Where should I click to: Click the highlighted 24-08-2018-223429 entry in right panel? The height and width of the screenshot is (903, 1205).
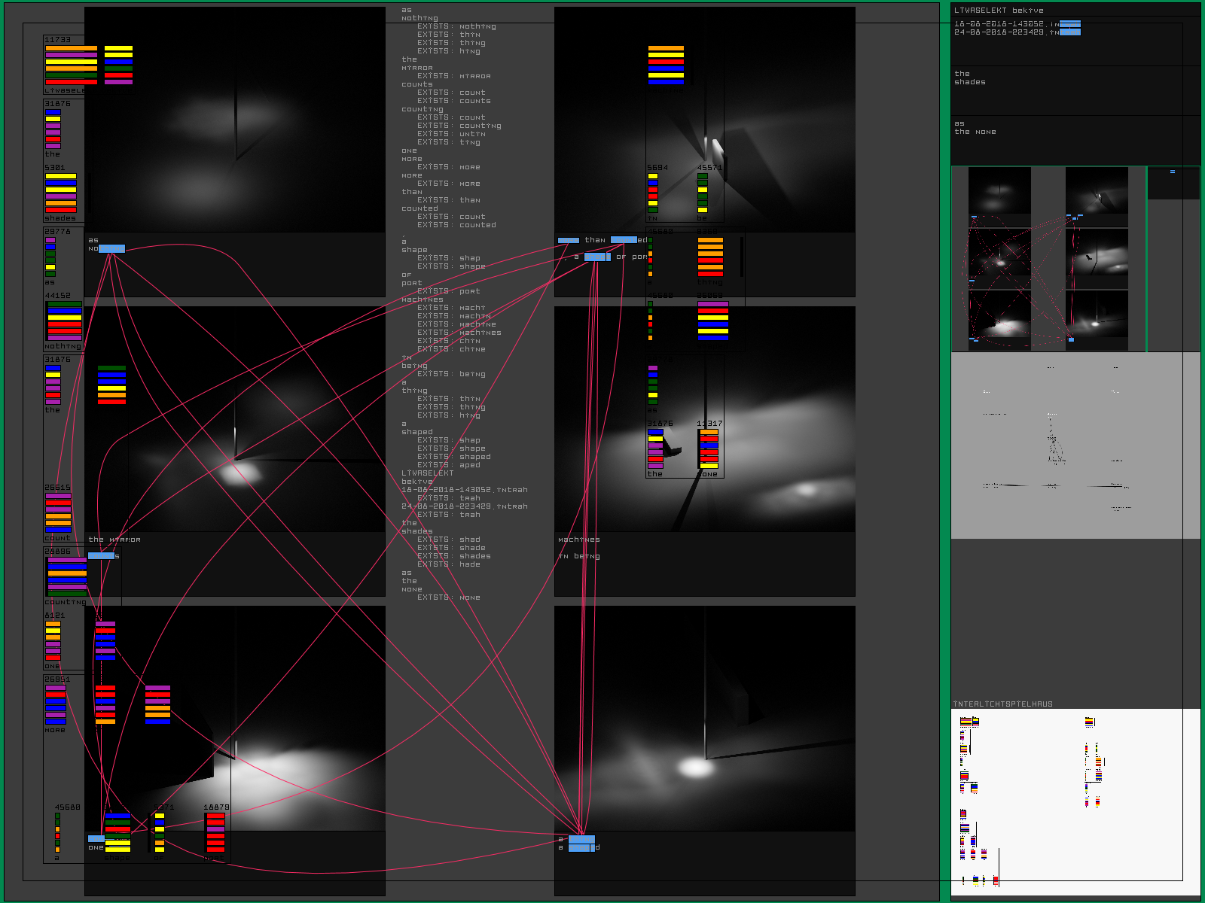tap(1017, 32)
